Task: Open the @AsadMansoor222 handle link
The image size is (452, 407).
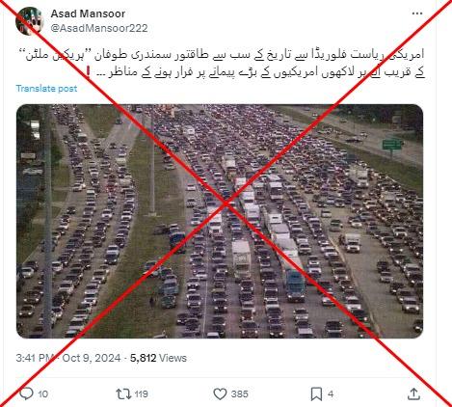Action: (99, 28)
